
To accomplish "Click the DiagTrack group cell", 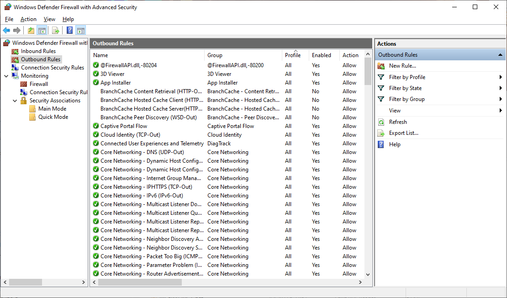I will (x=219, y=144).
